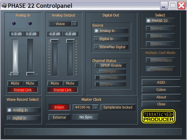Click the right Analog In signal LED

coord(30,24)
